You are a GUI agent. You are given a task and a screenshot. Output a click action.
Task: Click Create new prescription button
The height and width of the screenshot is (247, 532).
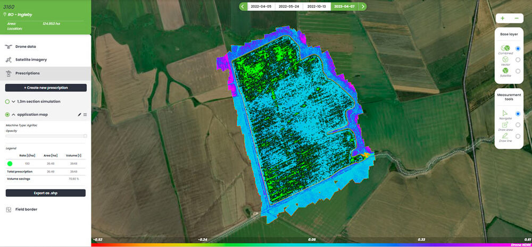point(46,88)
